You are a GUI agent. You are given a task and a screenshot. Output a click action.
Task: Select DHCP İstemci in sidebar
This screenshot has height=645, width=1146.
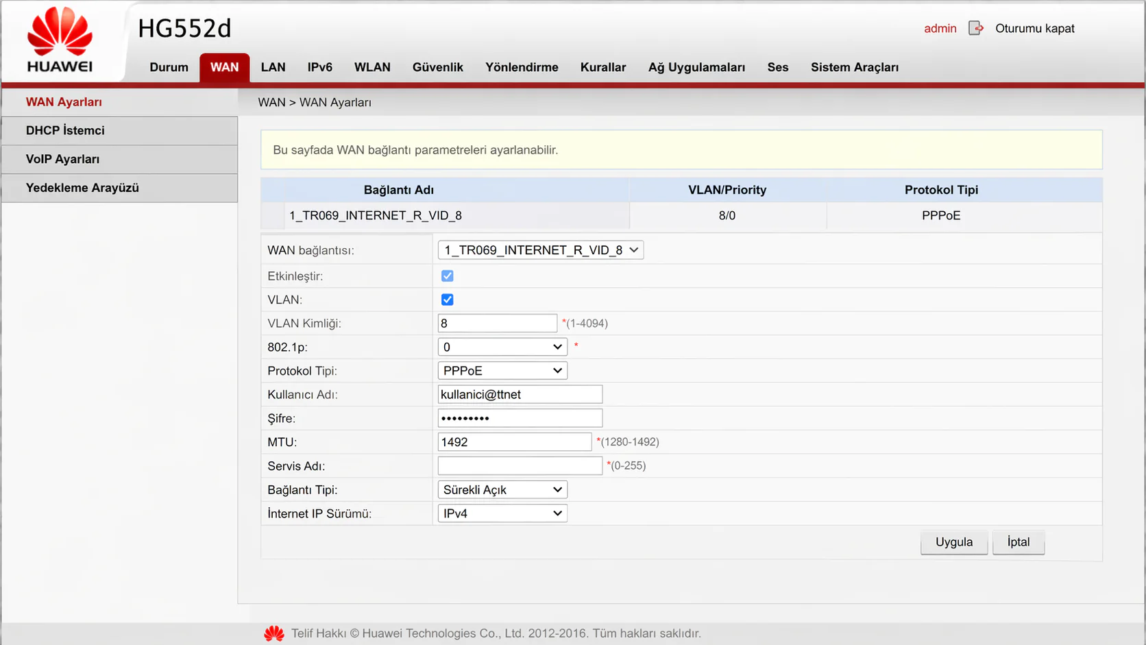click(65, 130)
